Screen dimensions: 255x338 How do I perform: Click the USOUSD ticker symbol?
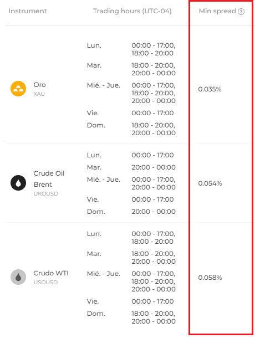pyautogui.click(x=45, y=283)
